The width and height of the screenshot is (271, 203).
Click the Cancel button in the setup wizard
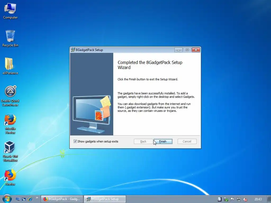click(187, 141)
